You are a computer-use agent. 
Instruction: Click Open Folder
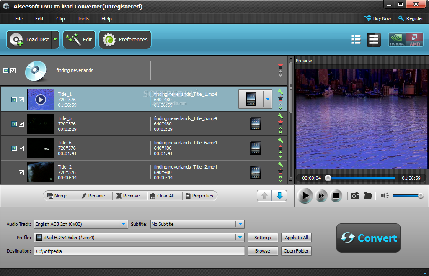296,251
